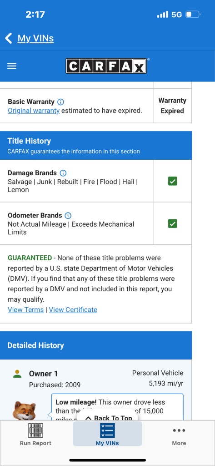Tap the Damage Brands green checkmark
This screenshot has width=215, height=466.
173,181
